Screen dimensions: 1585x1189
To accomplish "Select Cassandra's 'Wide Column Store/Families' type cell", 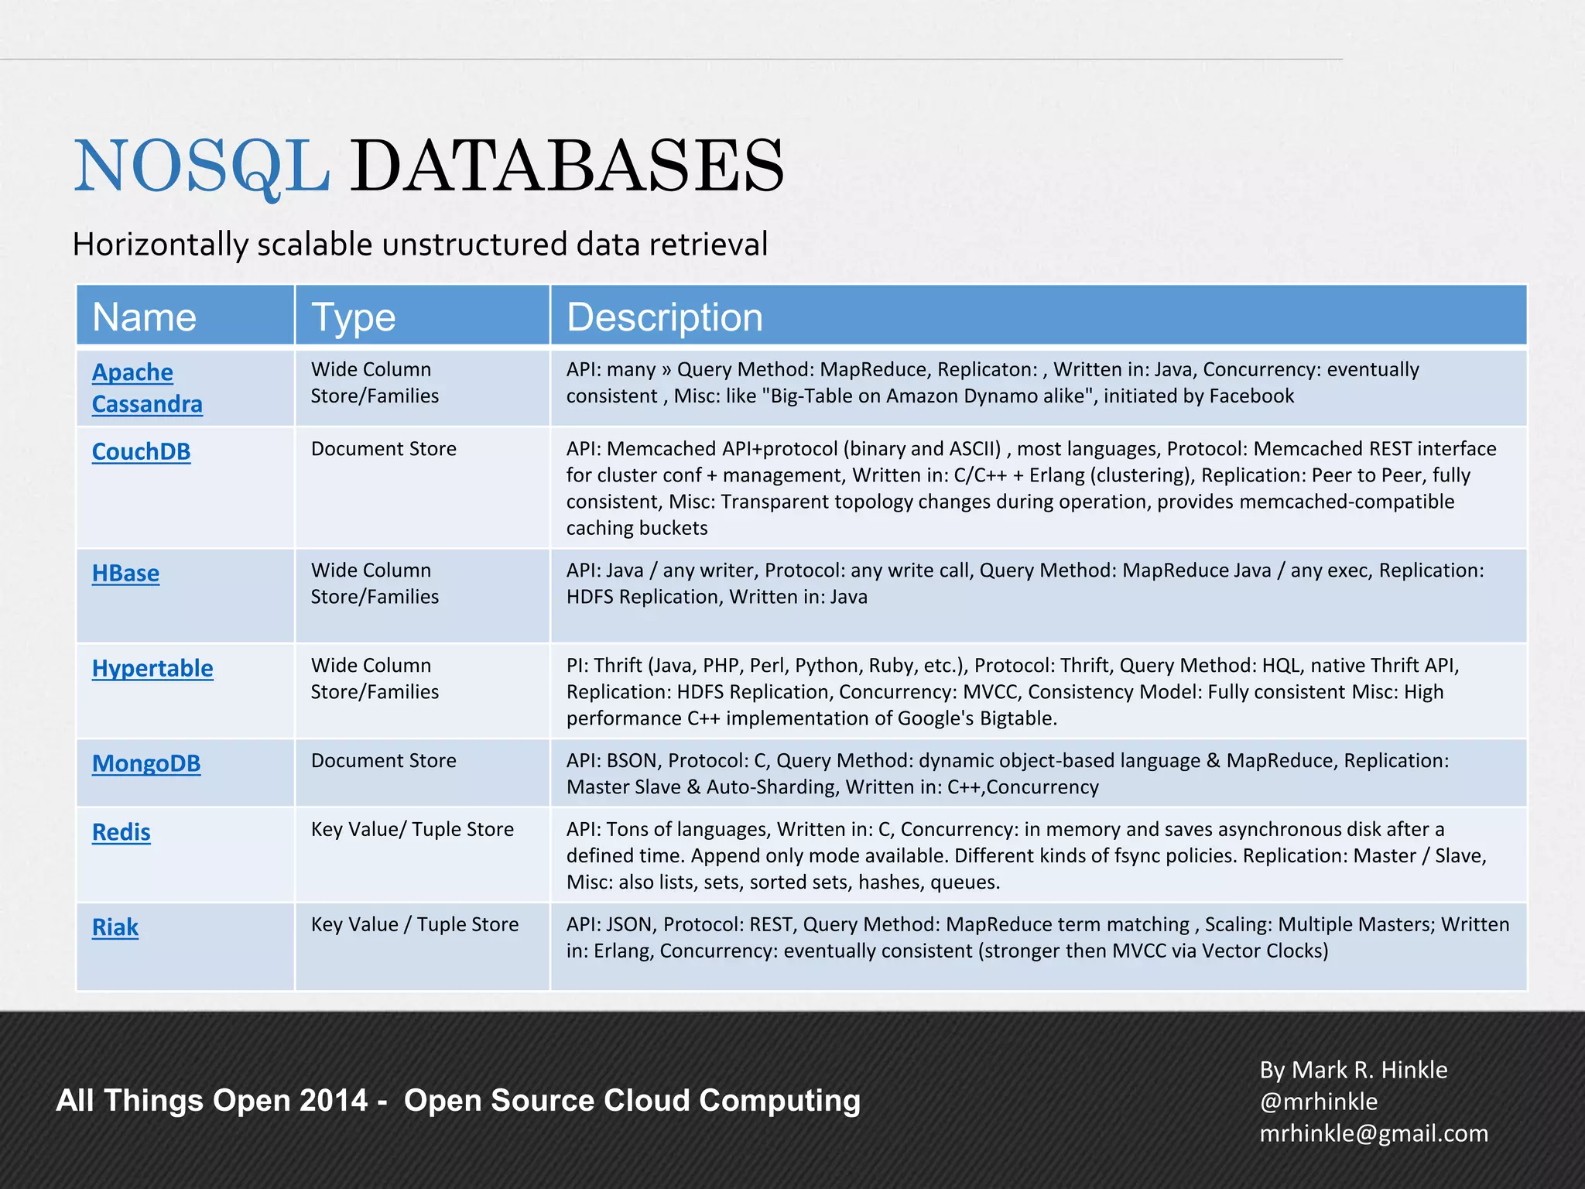I will coord(423,388).
